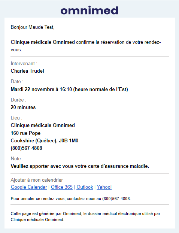This screenshot has width=179, height=233.
Task: Open the Google Calendar link
Action: pyautogui.click(x=29, y=187)
